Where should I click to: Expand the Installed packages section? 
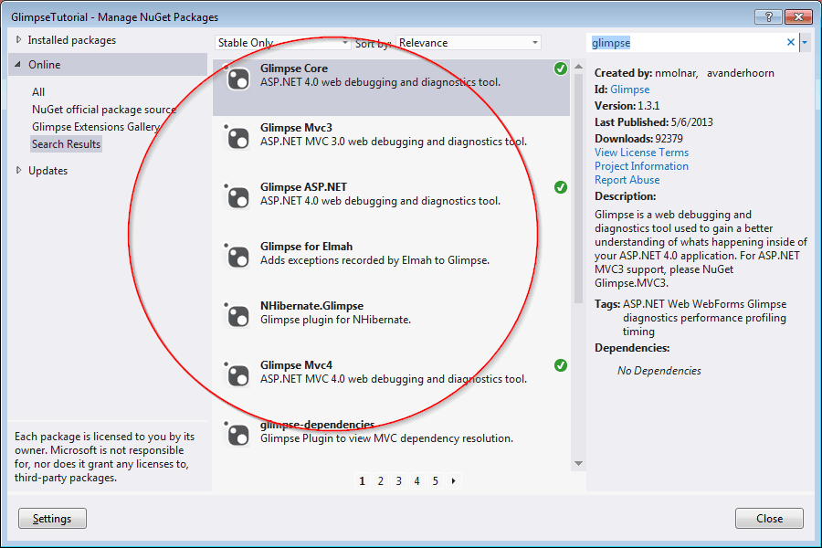click(20, 40)
